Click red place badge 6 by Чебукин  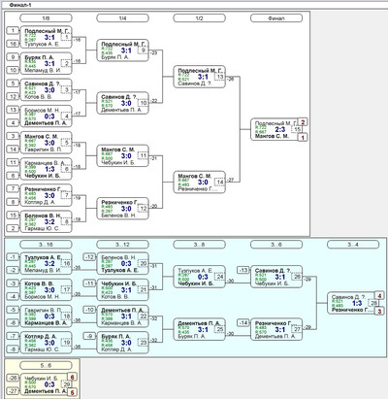73,377
